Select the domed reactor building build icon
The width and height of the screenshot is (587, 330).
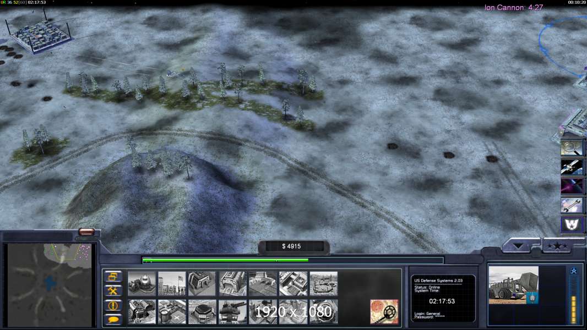tap(142, 284)
